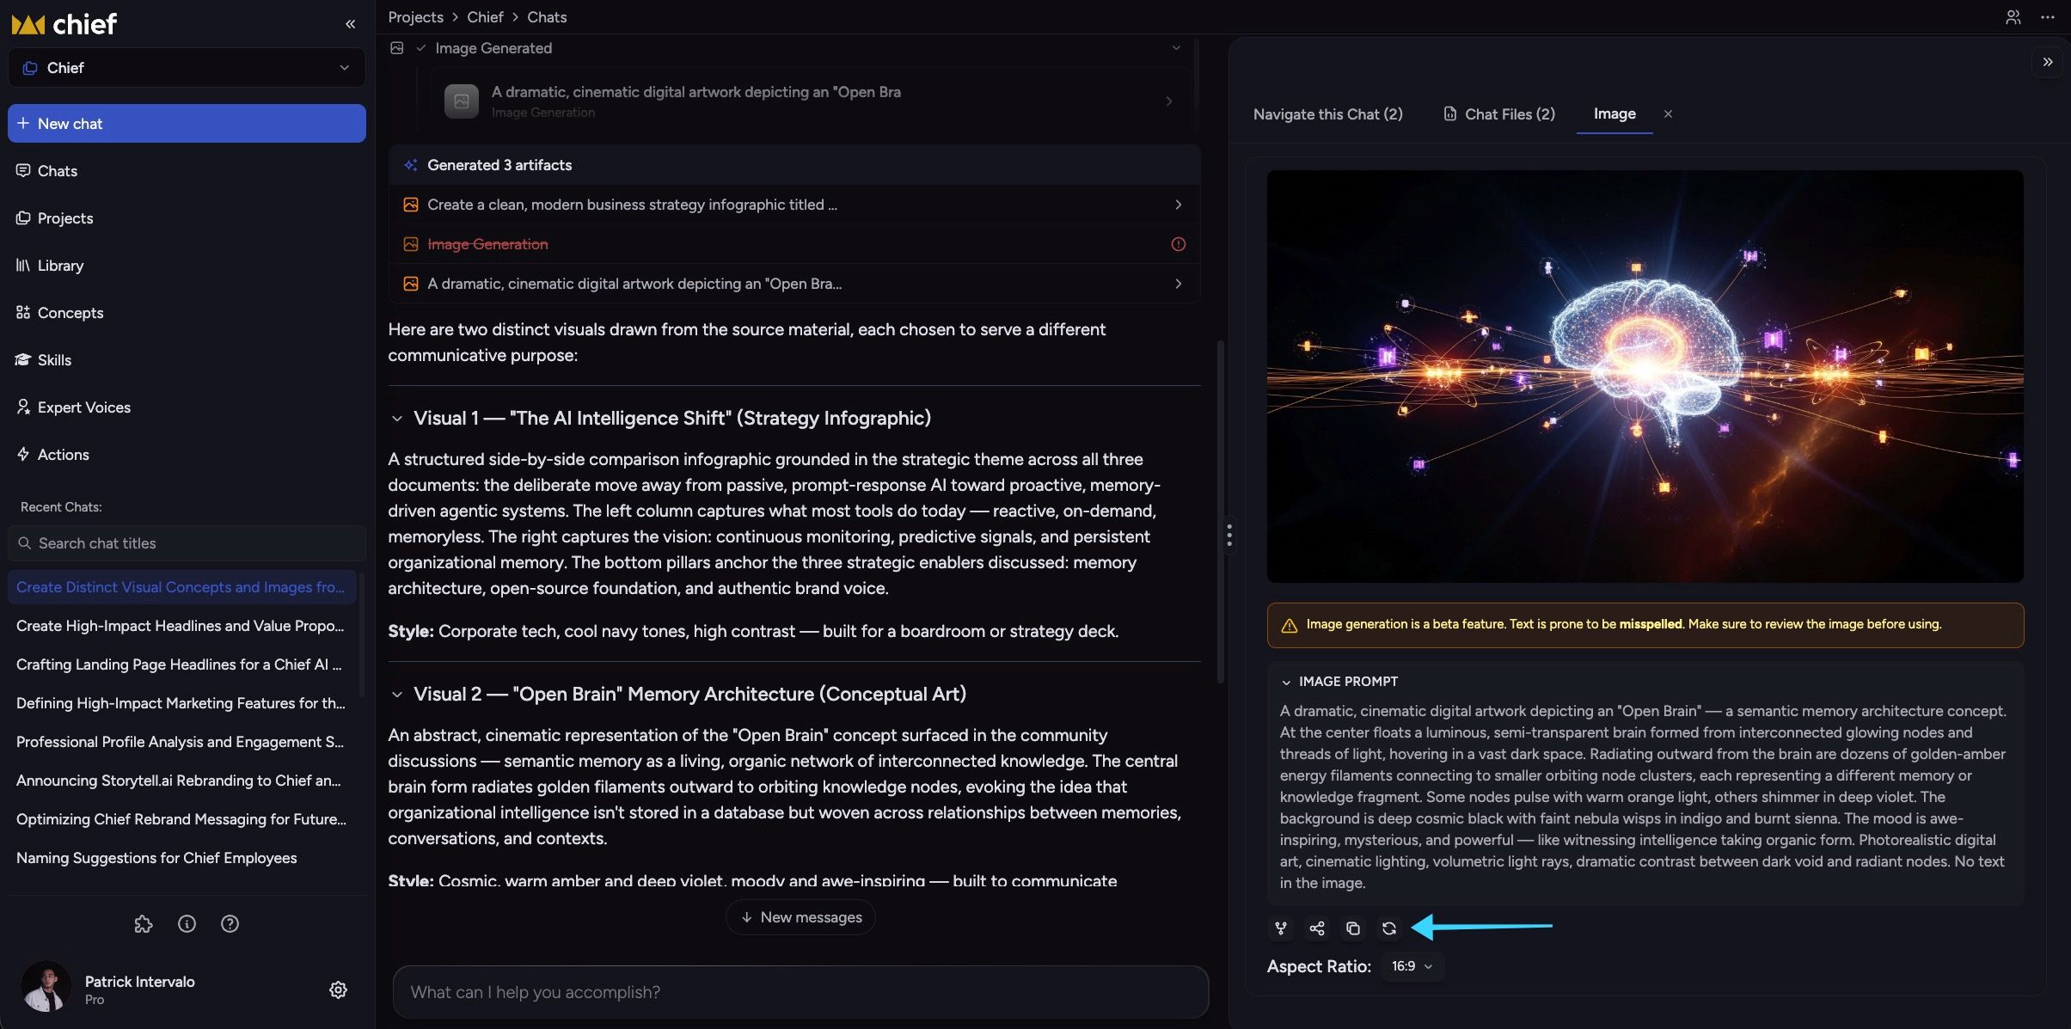Screen dimensions: 2071x1029
Task: Open the Chief project selector dropdown
Action: 187,68
